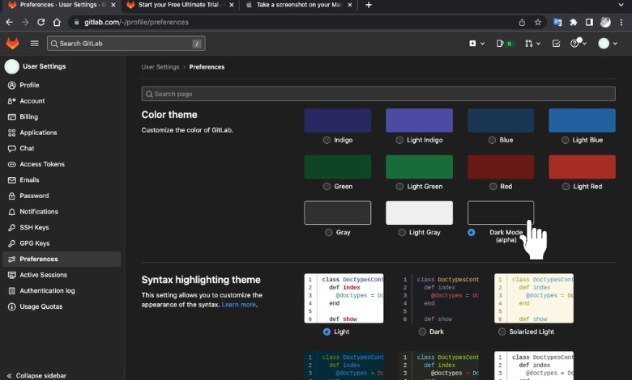The image size is (632, 380).
Task: Click the SSH Keys key icon
Action: tap(11, 228)
